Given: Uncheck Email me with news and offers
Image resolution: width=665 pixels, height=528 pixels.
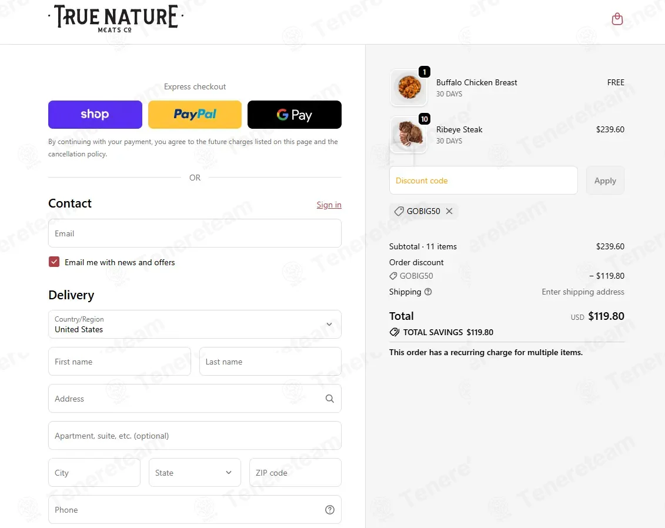Looking at the screenshot, I should (54, 262).
